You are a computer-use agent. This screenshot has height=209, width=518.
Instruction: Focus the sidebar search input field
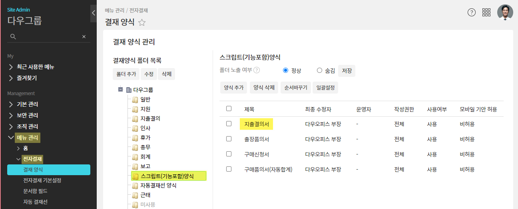click(48, 37)
